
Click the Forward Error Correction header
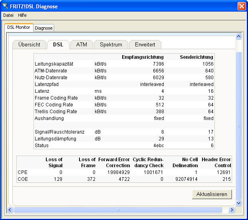pos(114,162)
